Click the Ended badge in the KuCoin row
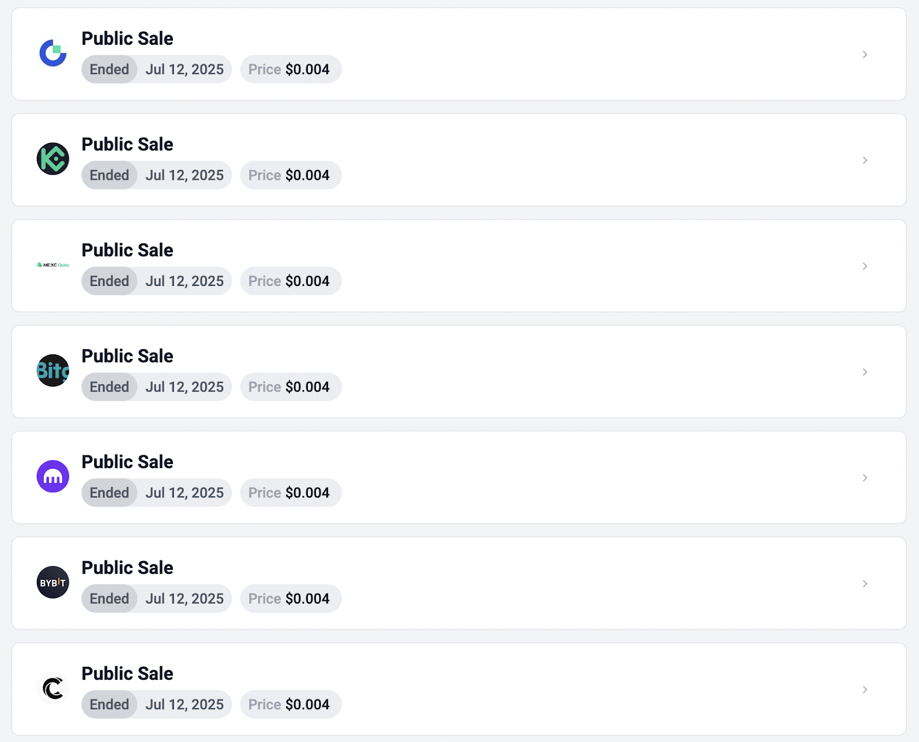The image size is (919, 742). click(x=109, y=175)
